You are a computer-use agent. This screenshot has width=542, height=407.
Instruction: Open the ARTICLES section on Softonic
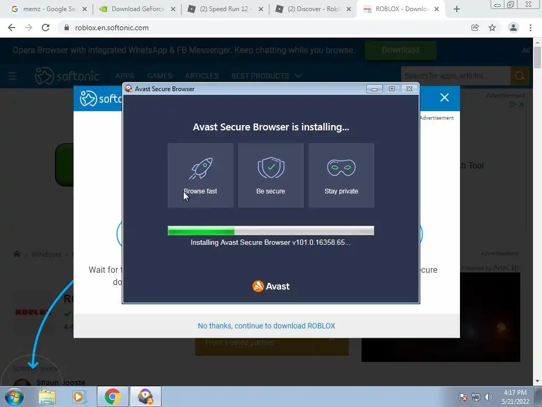(202, 76)
